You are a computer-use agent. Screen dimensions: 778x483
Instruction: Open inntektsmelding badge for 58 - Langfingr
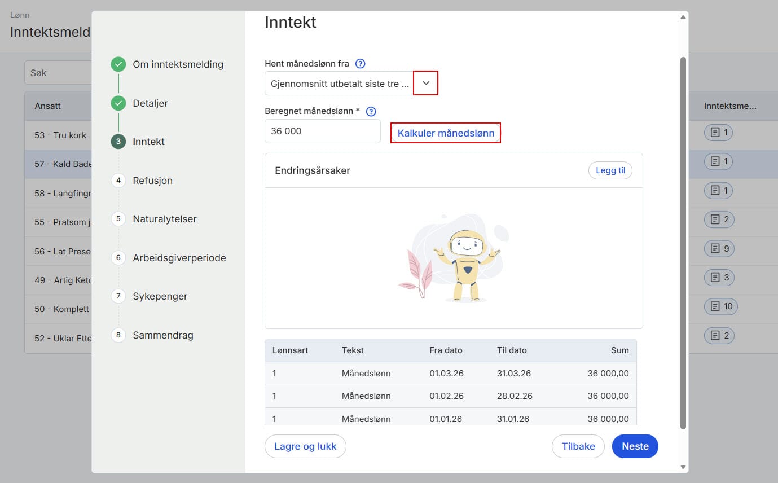[719, 190]
